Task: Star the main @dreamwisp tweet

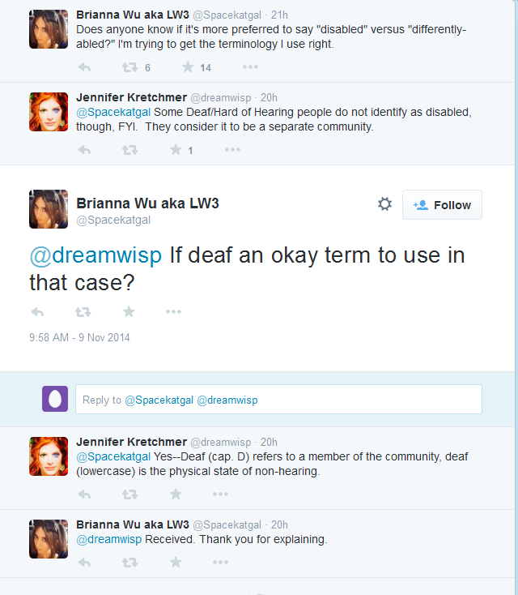Action: point(129,311)
